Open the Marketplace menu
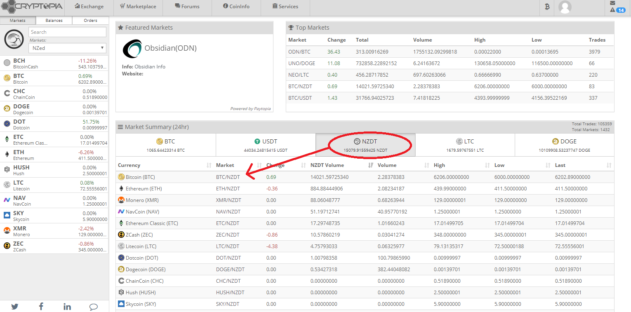631x312 pixels. pos(138,7)
